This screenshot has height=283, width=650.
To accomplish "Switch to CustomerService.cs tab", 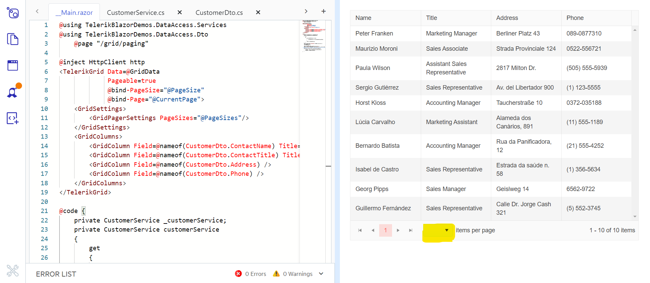I will click(x=136, y=13).
